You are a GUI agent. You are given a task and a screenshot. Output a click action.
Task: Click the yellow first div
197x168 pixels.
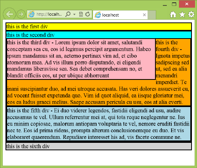tap(99, 27)
